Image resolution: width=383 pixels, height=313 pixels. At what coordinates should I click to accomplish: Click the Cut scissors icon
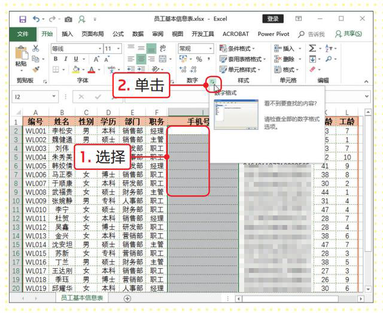(36, 48)
